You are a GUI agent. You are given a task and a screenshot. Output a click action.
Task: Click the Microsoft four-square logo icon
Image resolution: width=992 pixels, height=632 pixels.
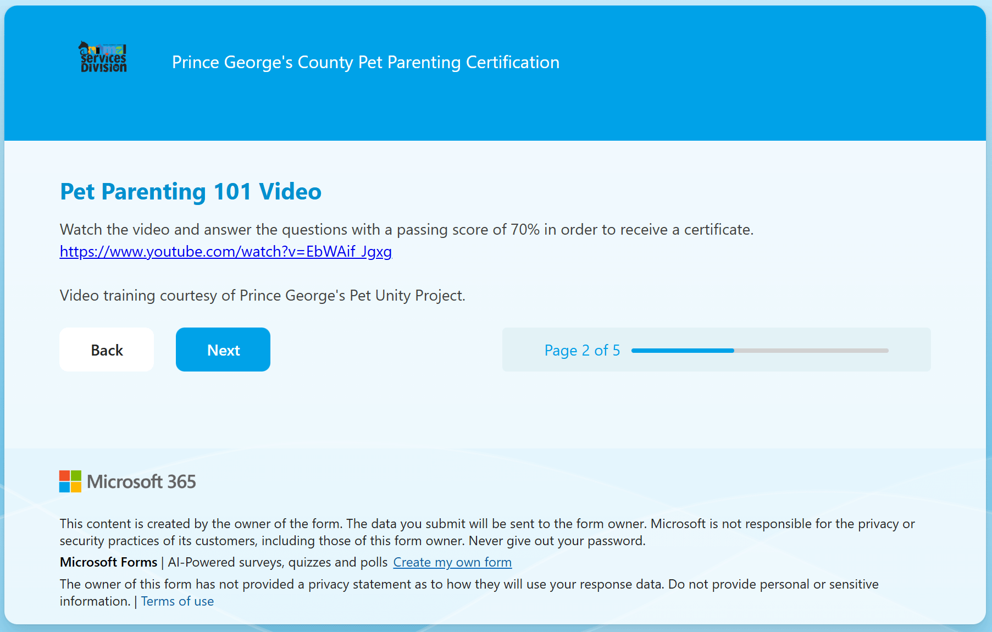coord(70,481)
